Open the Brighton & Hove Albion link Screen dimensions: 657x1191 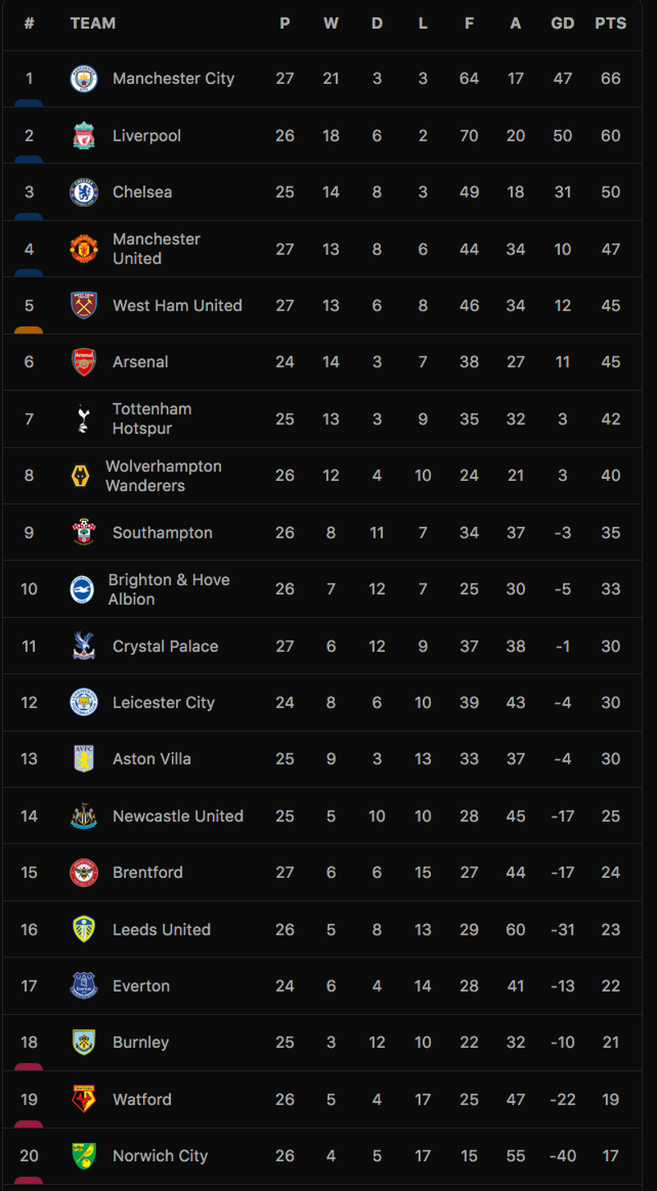(169, 589)
